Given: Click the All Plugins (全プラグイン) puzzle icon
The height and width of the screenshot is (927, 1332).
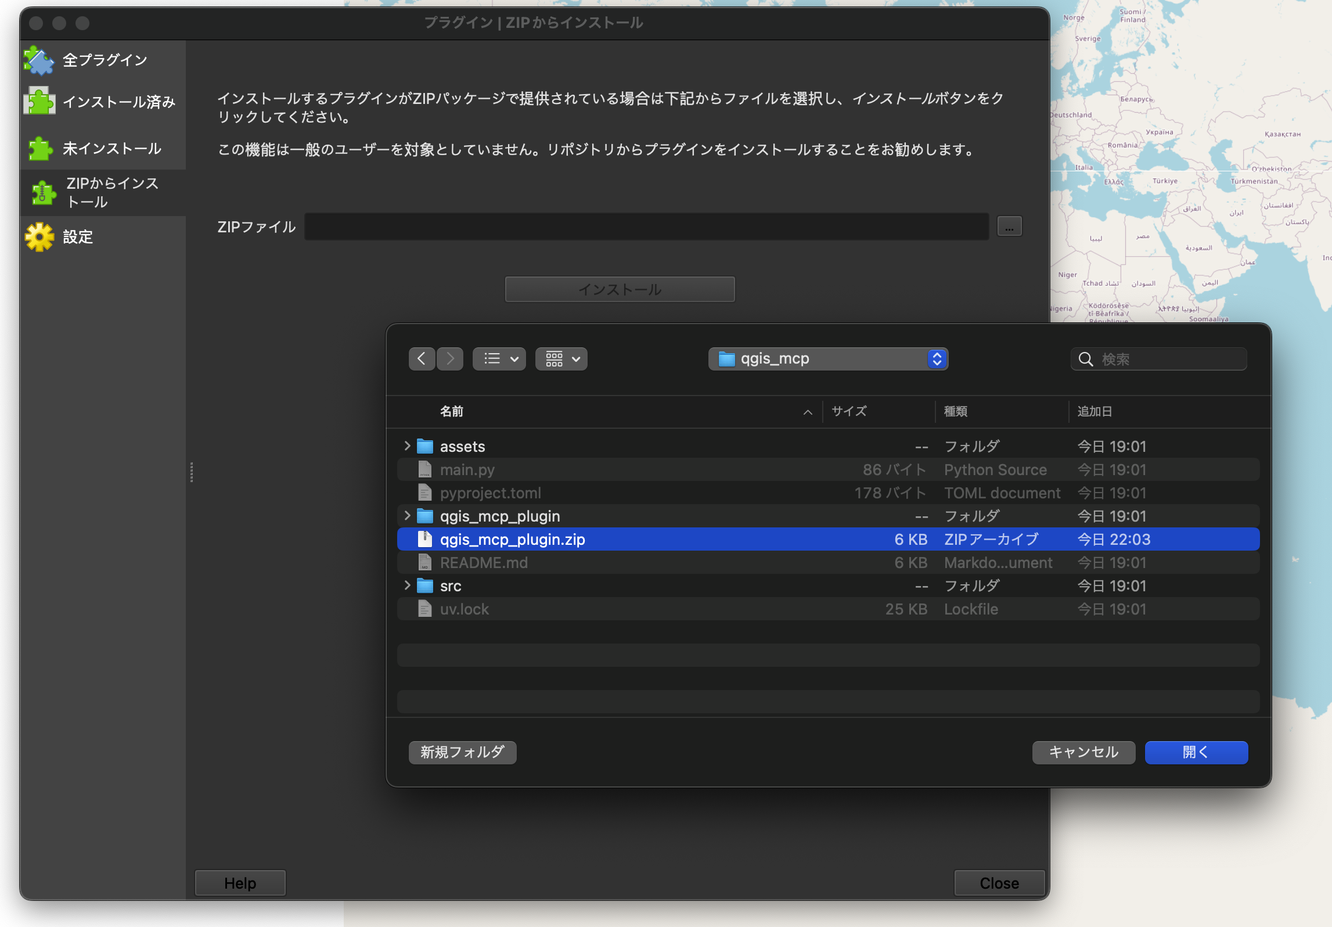Looking at the screenshot, I should tap(39, 60).
